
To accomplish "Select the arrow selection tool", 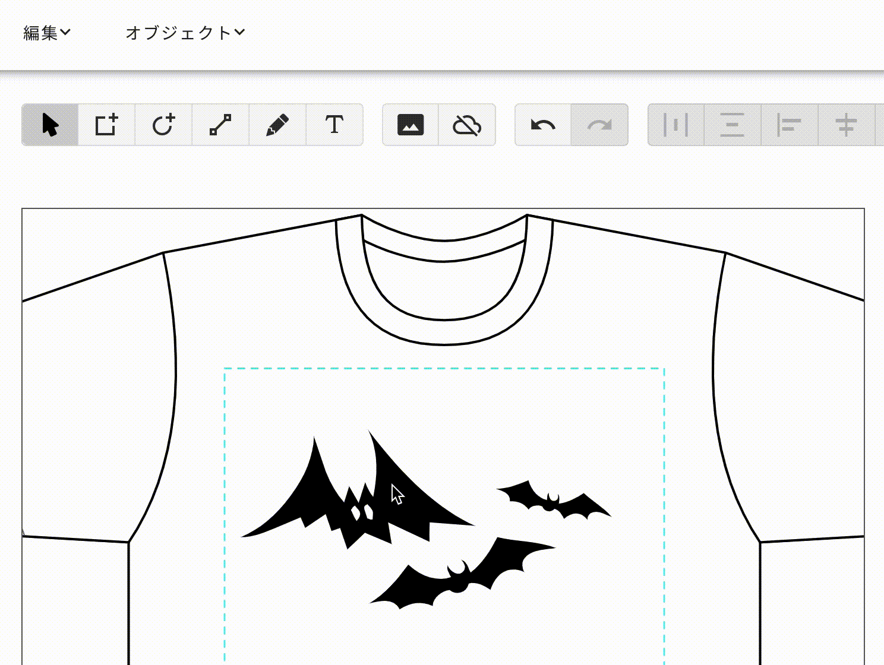I will (x=50, y=125).
